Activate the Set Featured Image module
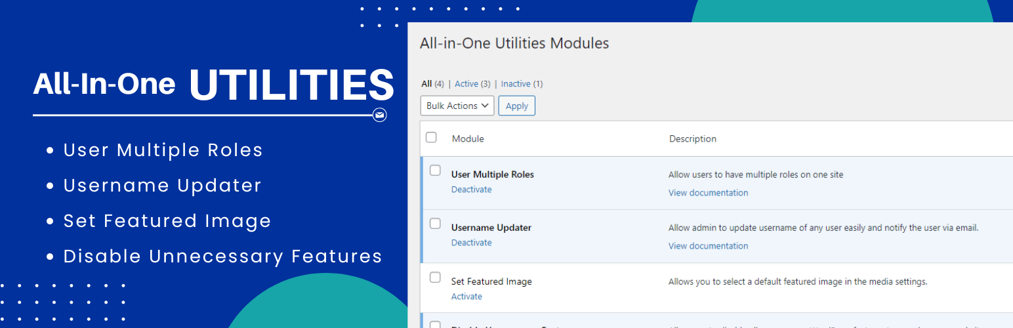Screen dimensions: 1013x328 pyautogui.click(x=466, y=297)
